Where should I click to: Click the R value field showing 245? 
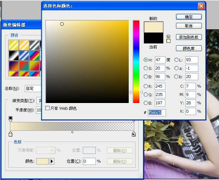point(160,86)
